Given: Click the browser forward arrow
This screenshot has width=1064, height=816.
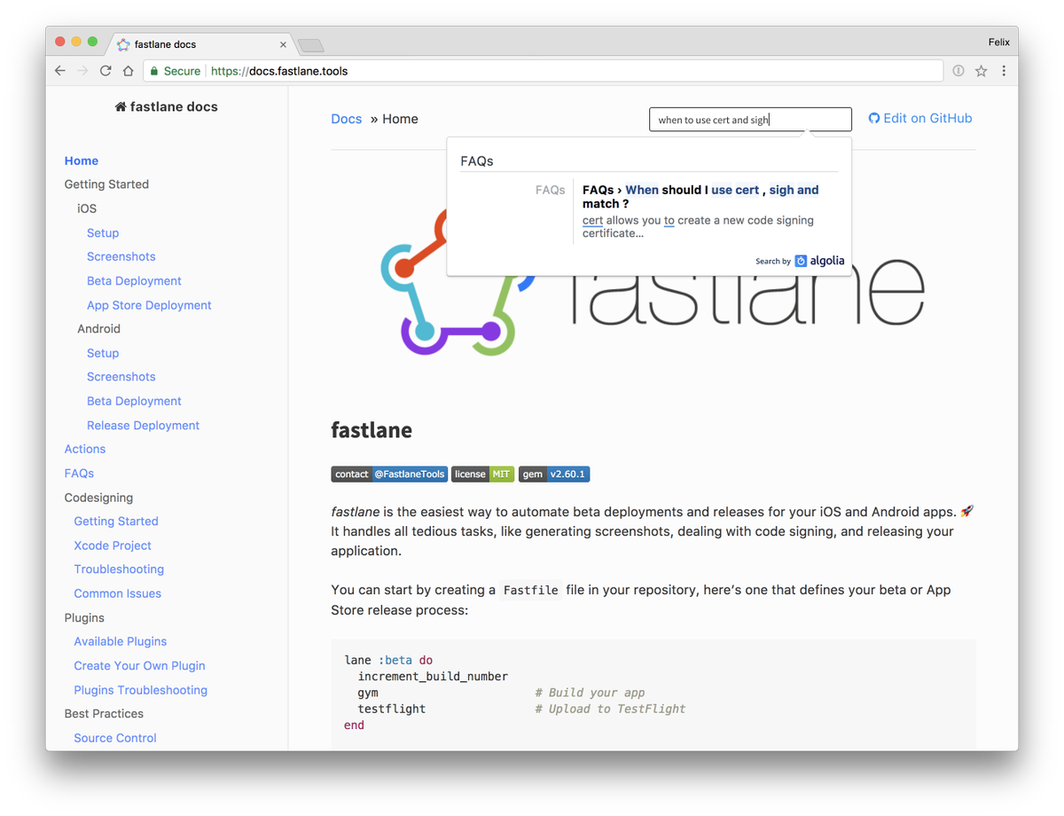Looking at the screenshot, I should 82,71.
